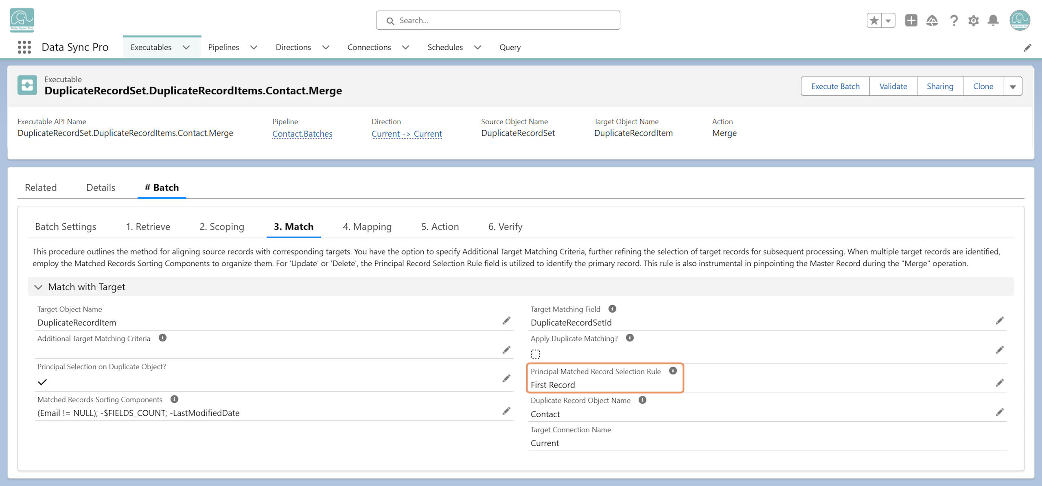Open the Contact.Batches pipeline link
The width and height of the screenshot is (1042, 486).
302,134
